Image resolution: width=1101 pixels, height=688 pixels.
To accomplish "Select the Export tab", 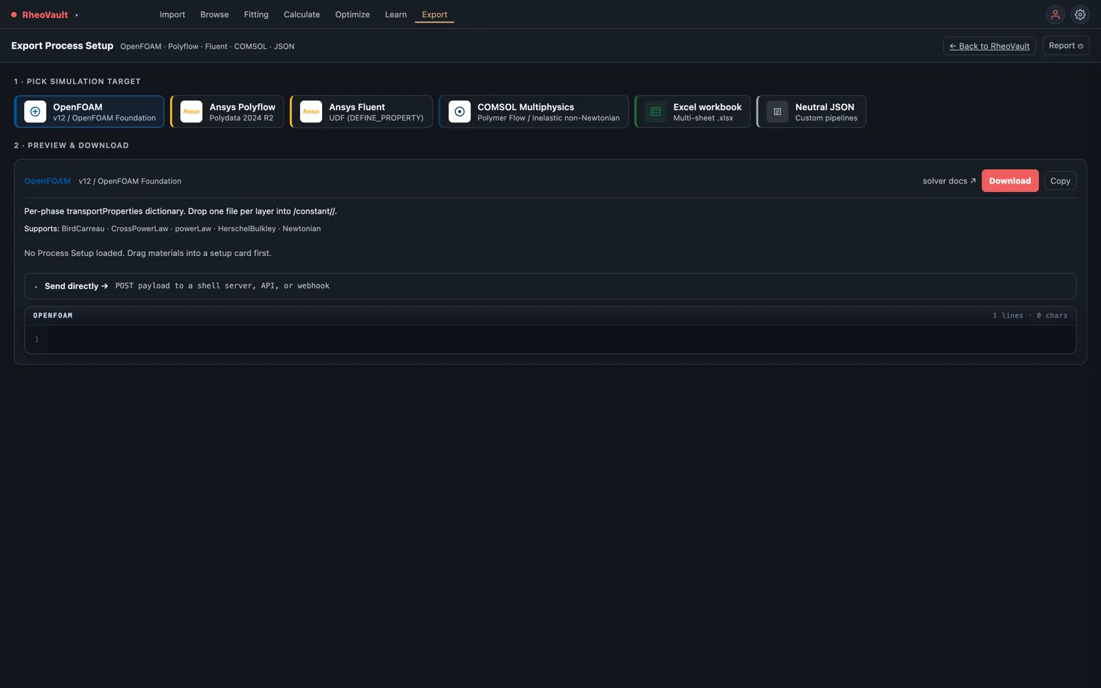I will 434,14.
